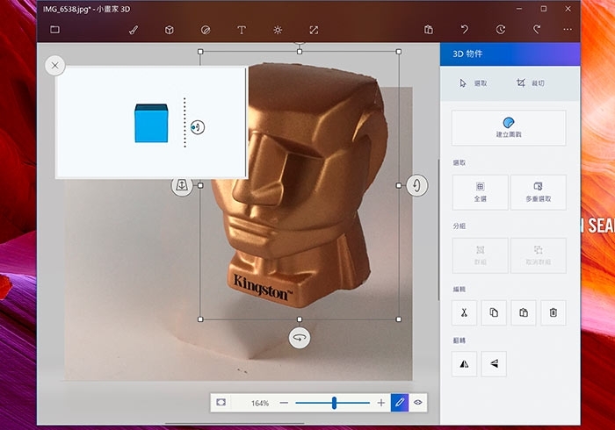Open the Effects lighting tool
Viewport: 615px width, 430px height.
tap(278, 30)
